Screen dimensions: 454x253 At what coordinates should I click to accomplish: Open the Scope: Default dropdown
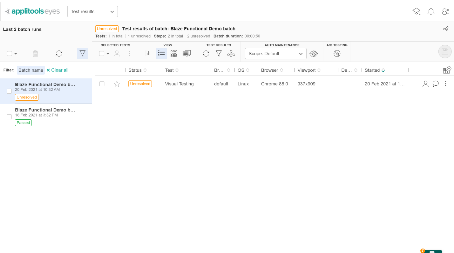[x=276, y=54]
